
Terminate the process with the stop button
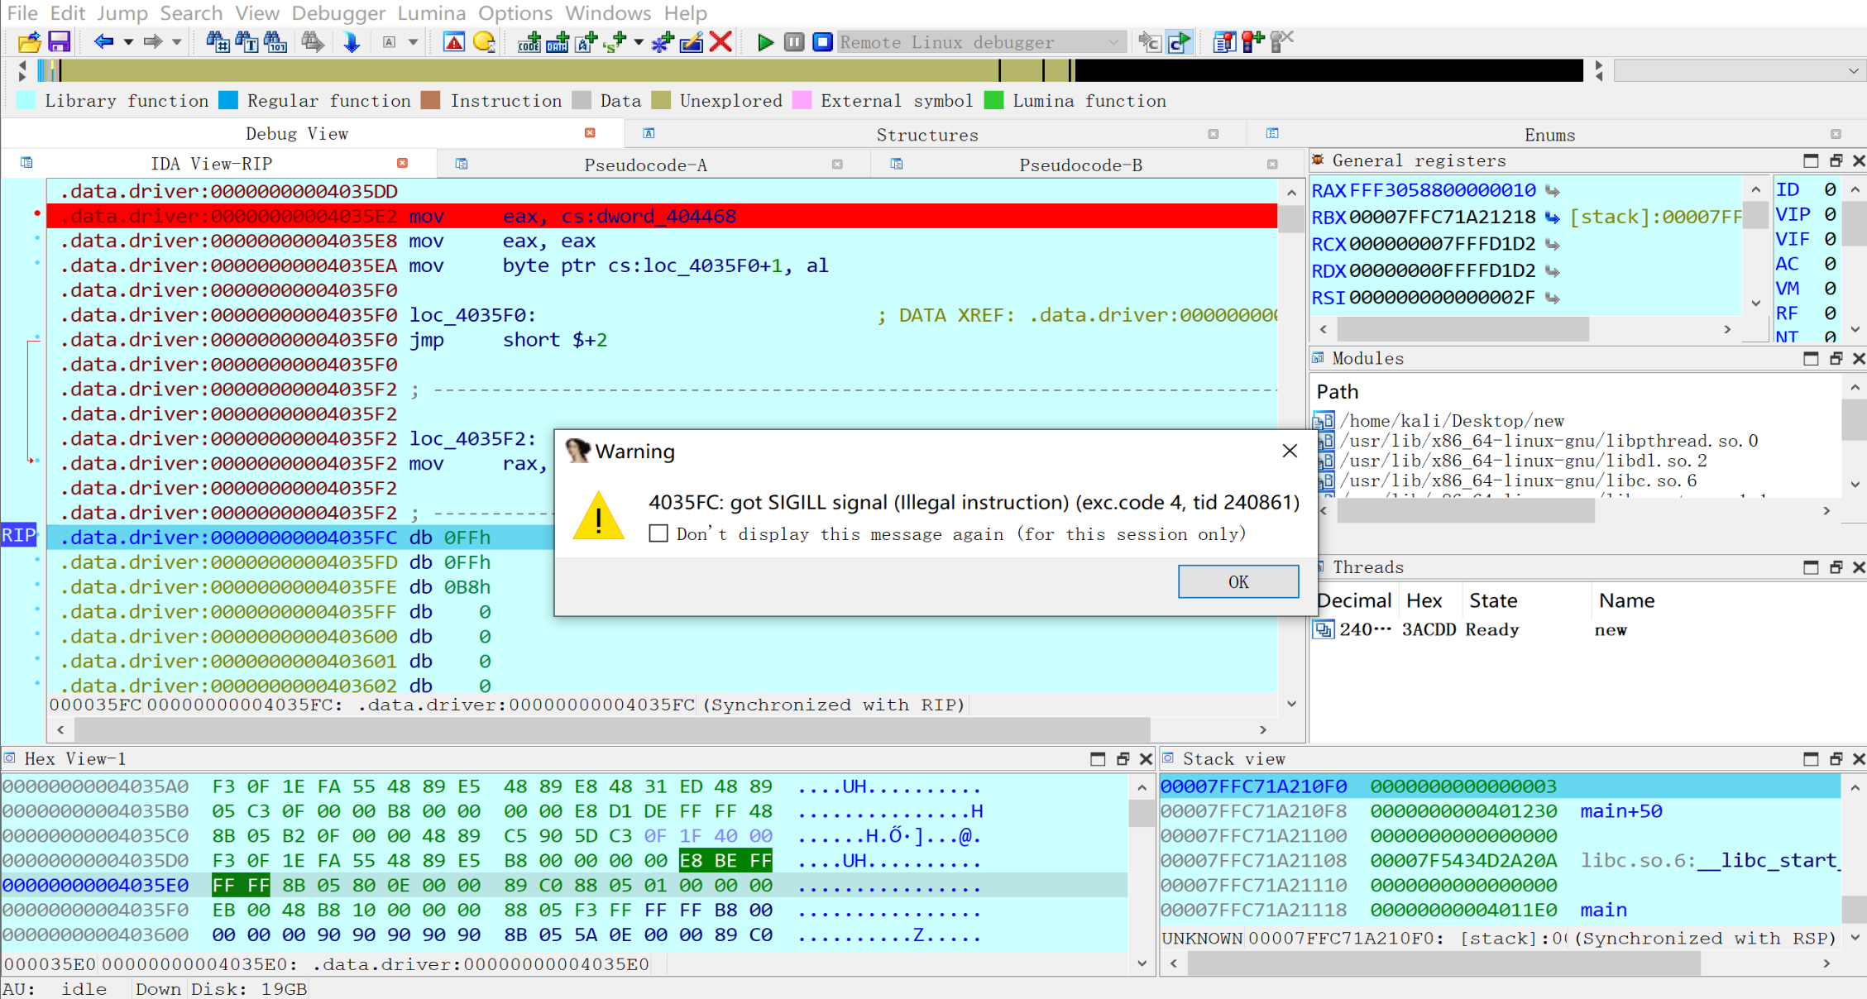822,41
